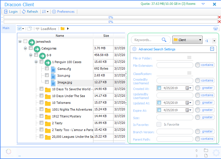Open File or Folder list icon
The width and height of the screenshot is (221, 159).
(189, 57)
